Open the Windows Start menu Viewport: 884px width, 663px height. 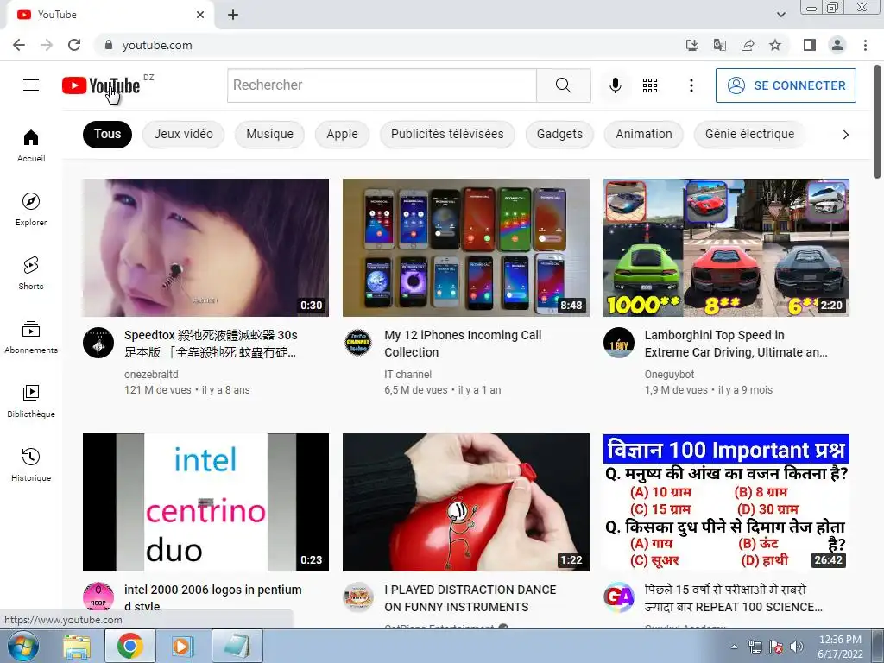click(22, 646)
